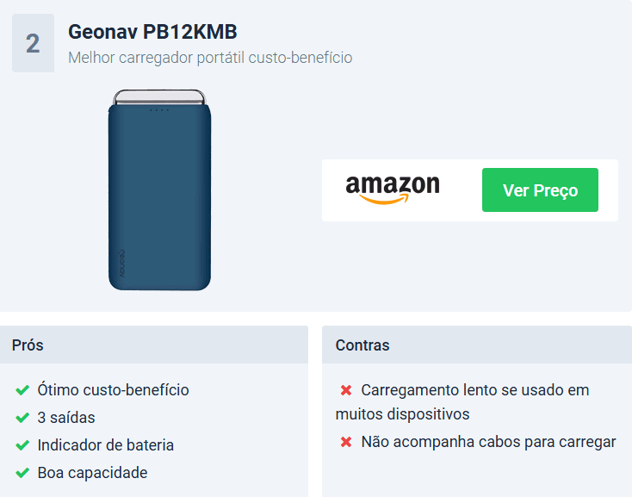Select the Prós section header
The image size is (632, 497).
(154, 345)
